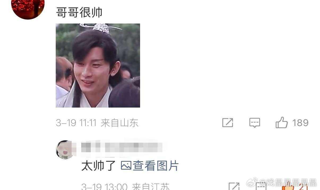Click the 189 like count number

pyautogui.click(x=300, y=123)
